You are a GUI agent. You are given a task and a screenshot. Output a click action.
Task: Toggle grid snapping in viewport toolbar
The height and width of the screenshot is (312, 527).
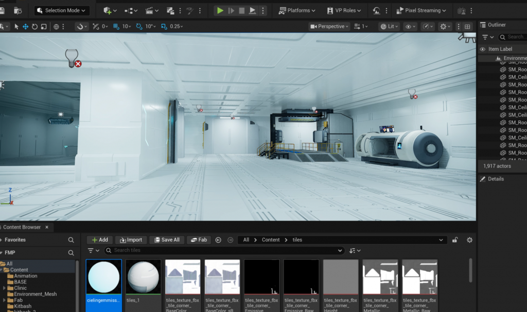(115, 27)
